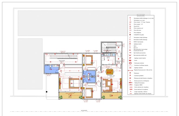Click the AXE DE ROUTE label

point(84,111)
